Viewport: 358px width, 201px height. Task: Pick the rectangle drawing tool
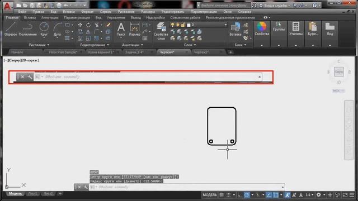click(x=67, y=25)
